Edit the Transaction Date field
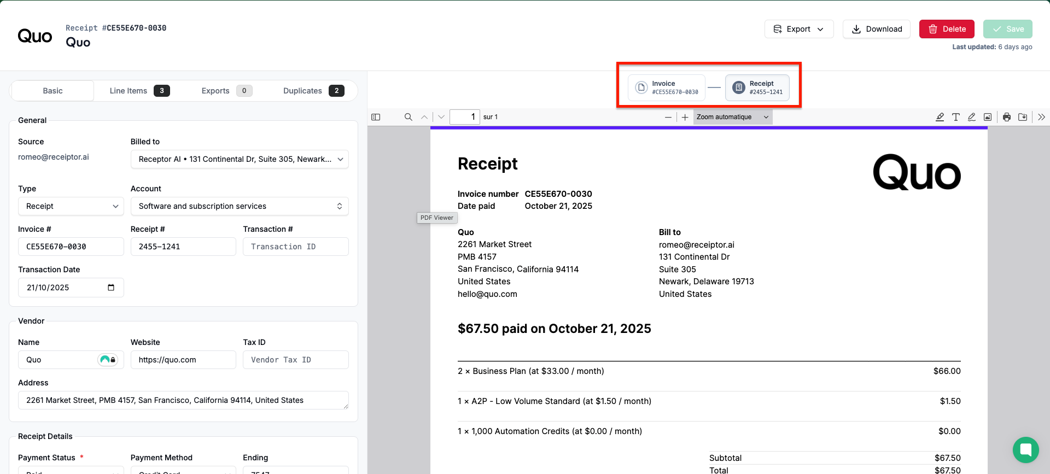The width and height of the screenshot is (1050, 474). tap(71, 288)
